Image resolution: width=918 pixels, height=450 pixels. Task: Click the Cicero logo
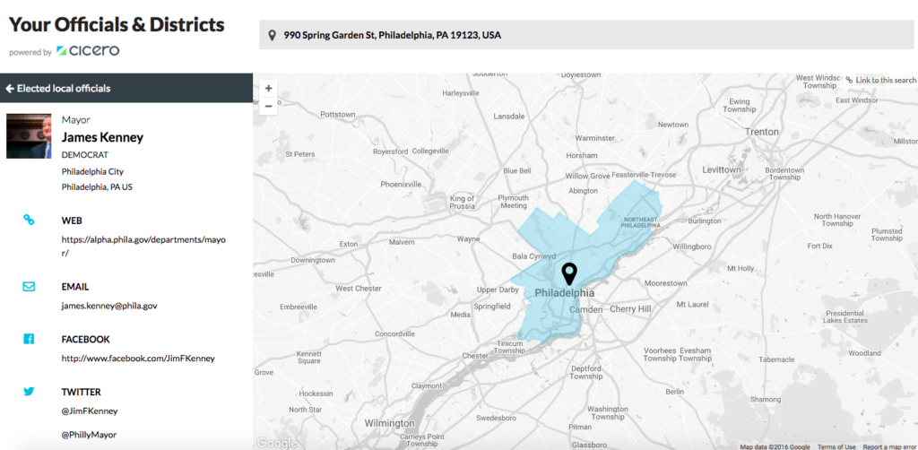(x=88, y=51)
